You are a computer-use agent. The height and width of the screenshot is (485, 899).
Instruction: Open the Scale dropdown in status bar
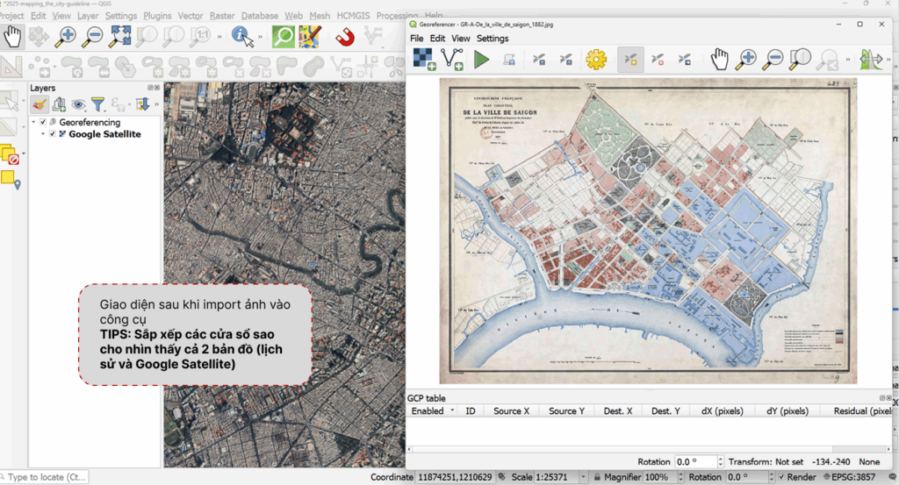583,477
